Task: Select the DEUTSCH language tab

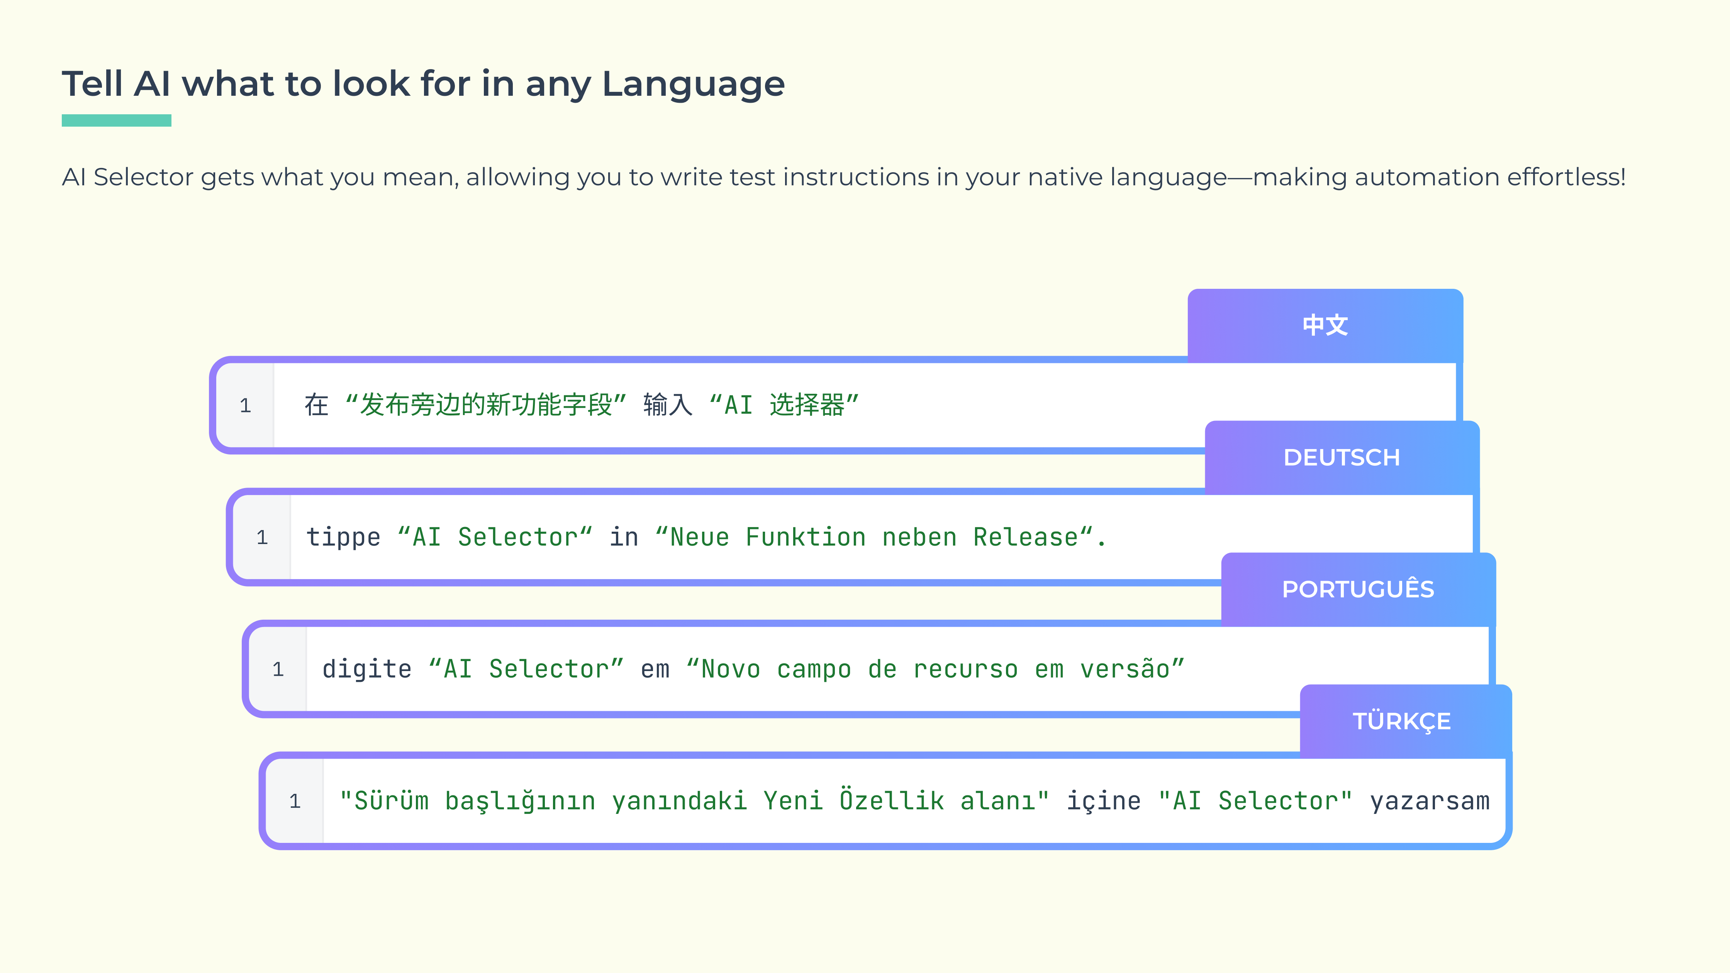Action: point(1341,458)
